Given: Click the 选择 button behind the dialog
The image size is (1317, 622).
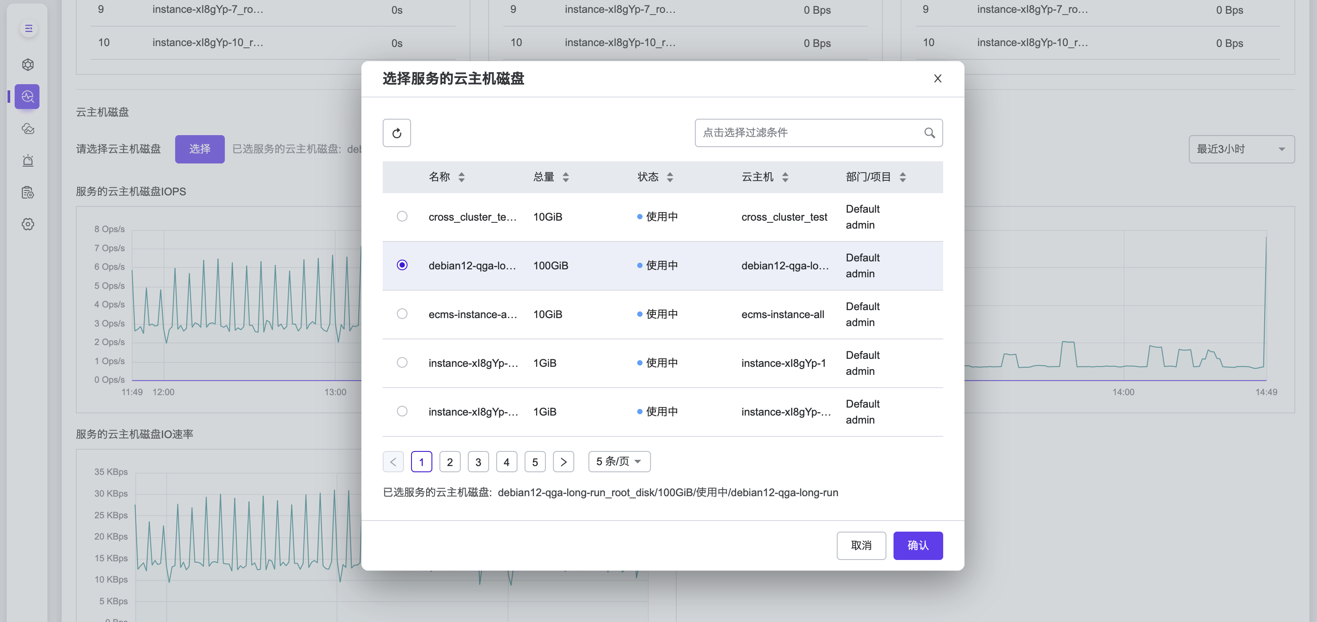Looking at the screenshot, I should [x=200, y=149].
